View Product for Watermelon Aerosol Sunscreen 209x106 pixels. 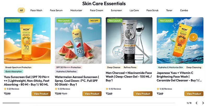pyautogui.click(x=92, y=94)
